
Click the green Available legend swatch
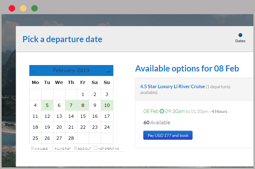pos(32,148)
